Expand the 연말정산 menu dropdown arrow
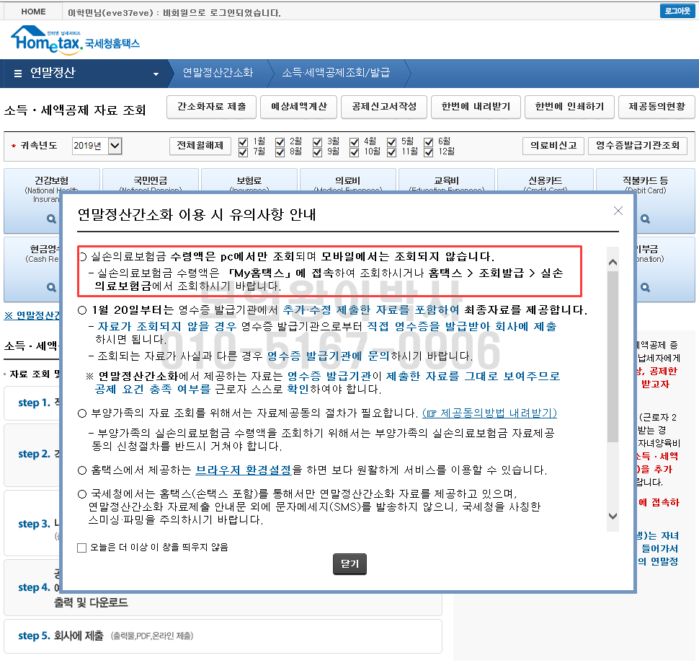 click(156, 74)
